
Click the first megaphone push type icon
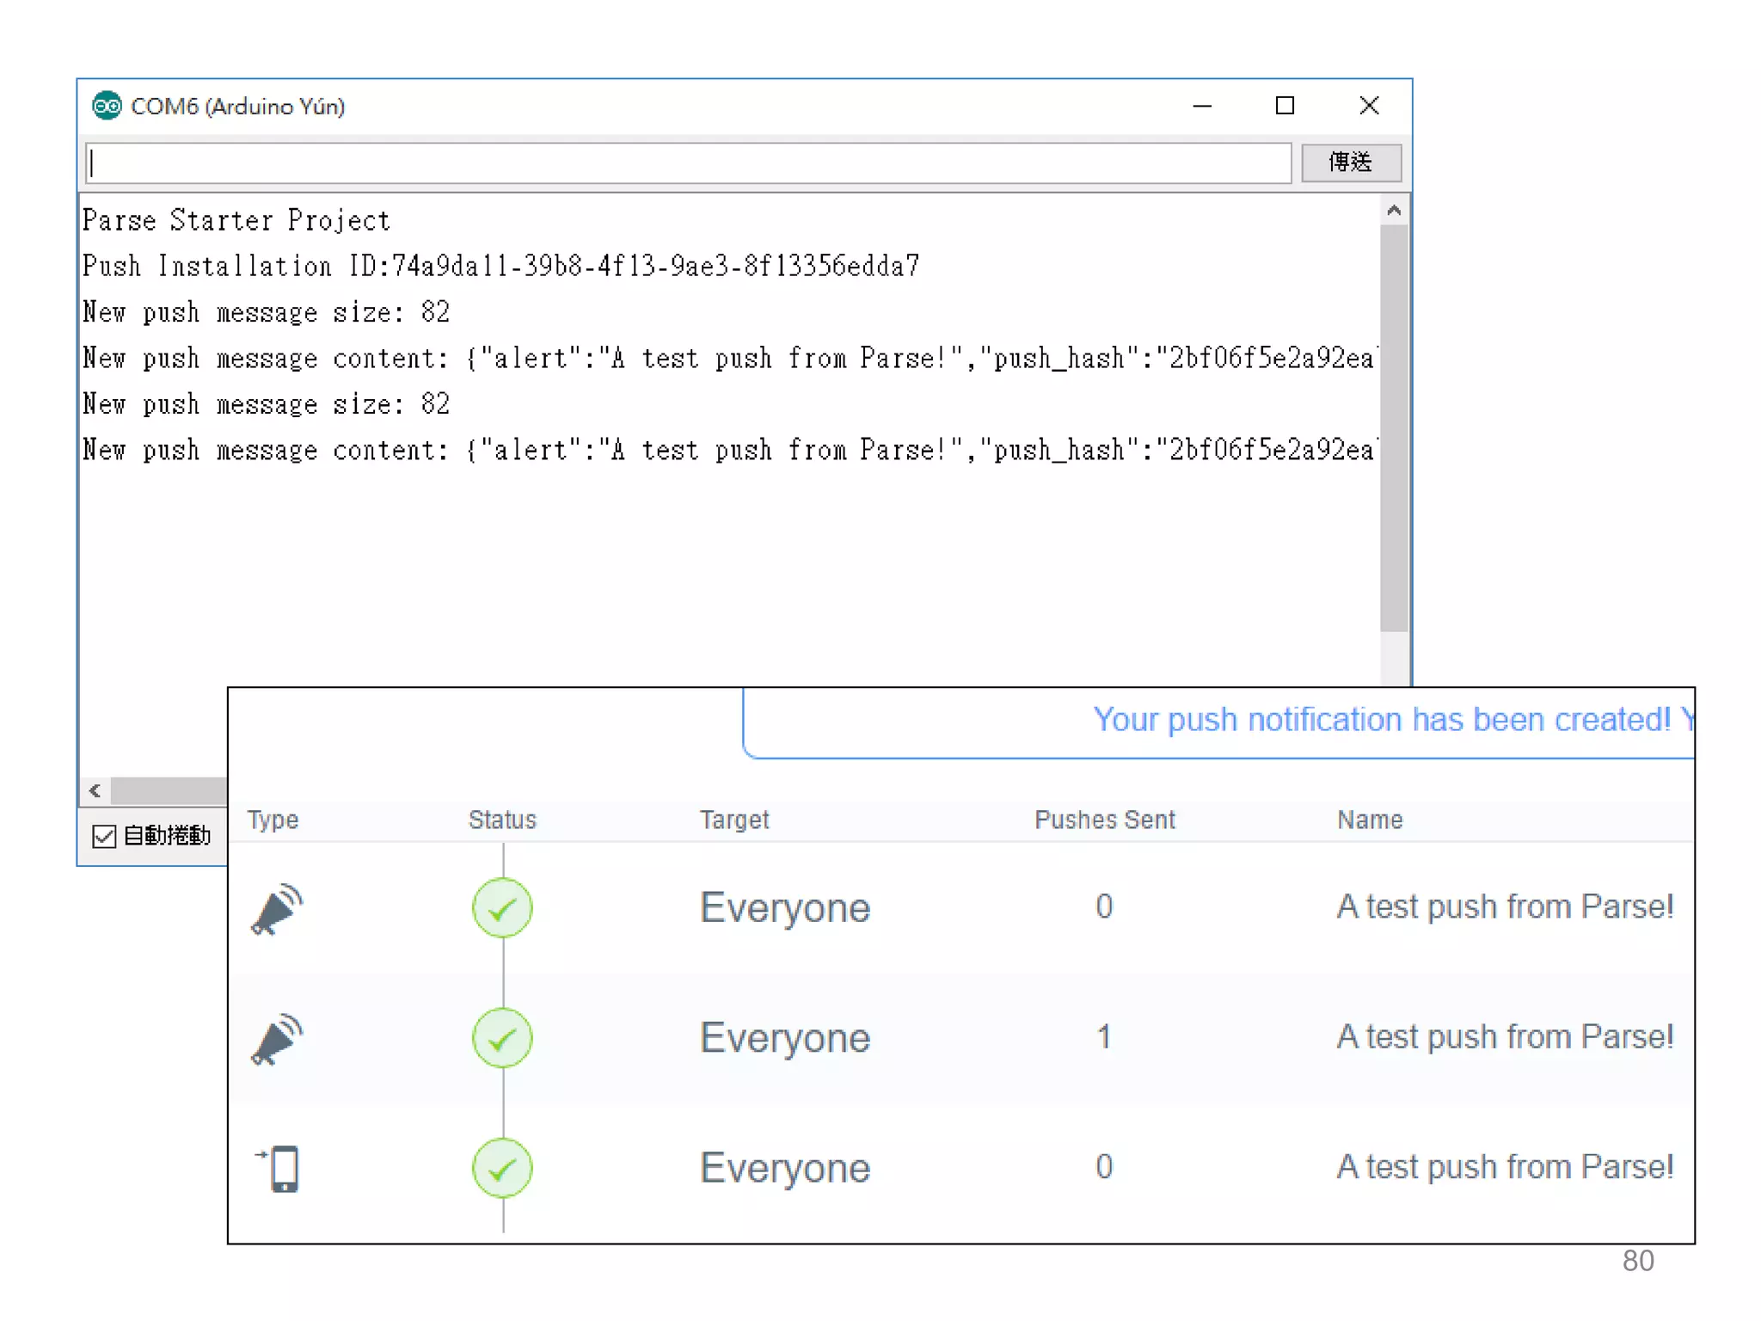(277, 909)
